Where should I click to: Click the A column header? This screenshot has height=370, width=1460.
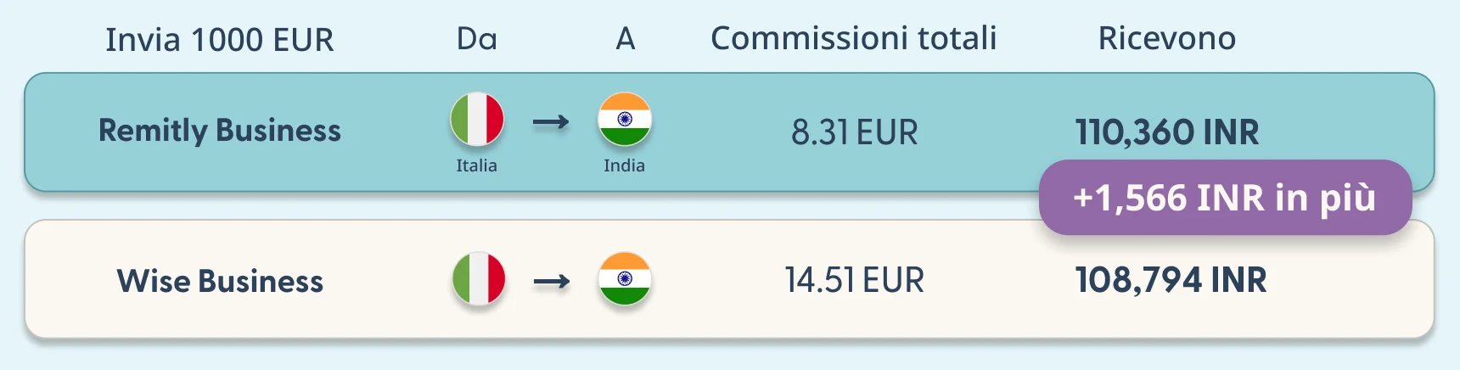tap(626, 38)
